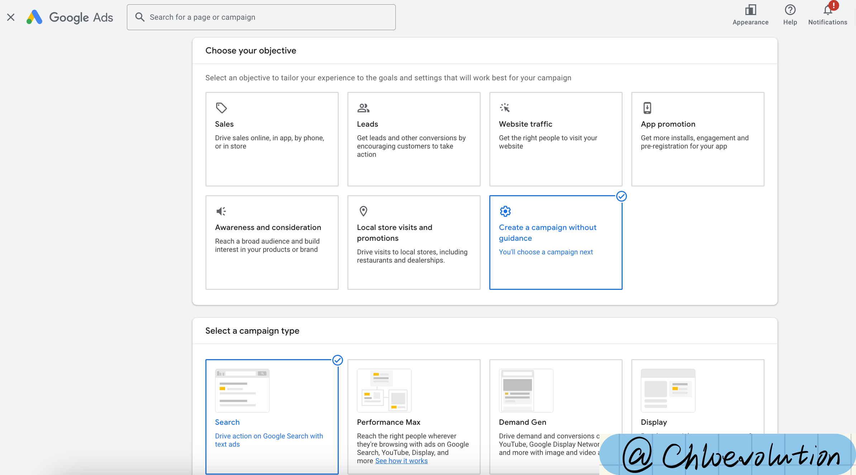
Task: Click the 'Select an objective to tailor' instruction text
Action: [388, 78]
